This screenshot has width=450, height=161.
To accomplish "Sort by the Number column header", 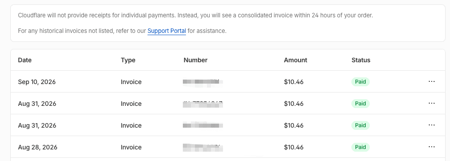I will (195, 60).
